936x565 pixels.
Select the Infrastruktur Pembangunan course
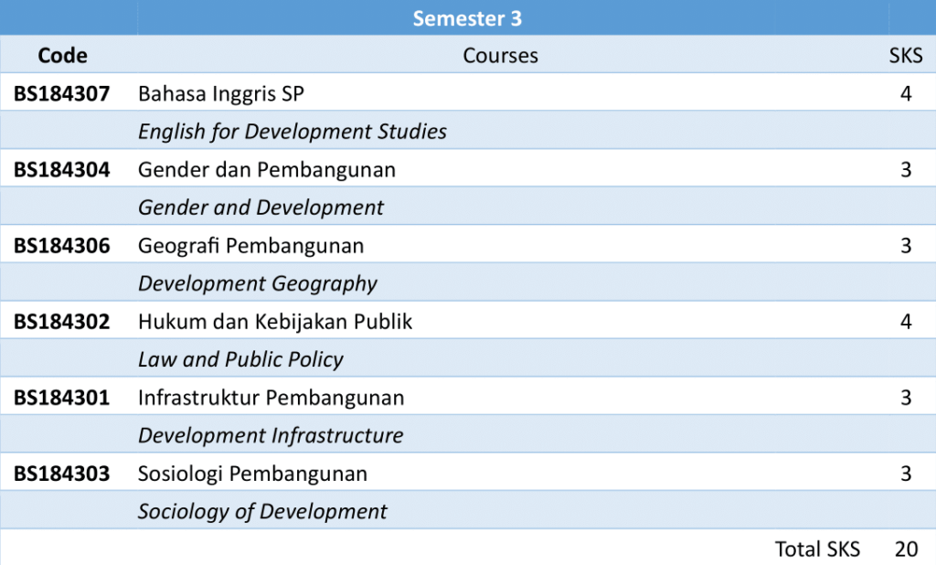271,399
